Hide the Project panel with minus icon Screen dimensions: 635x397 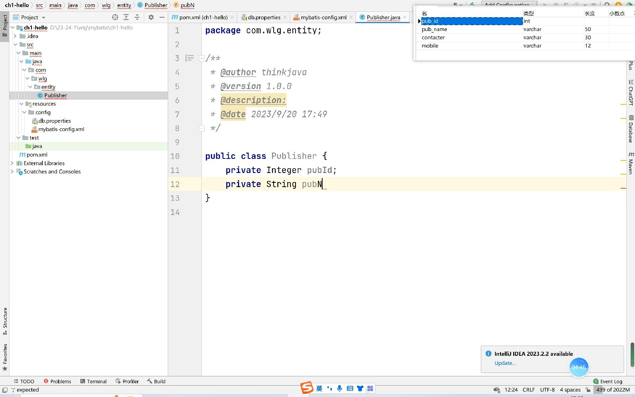coord(162,17)
